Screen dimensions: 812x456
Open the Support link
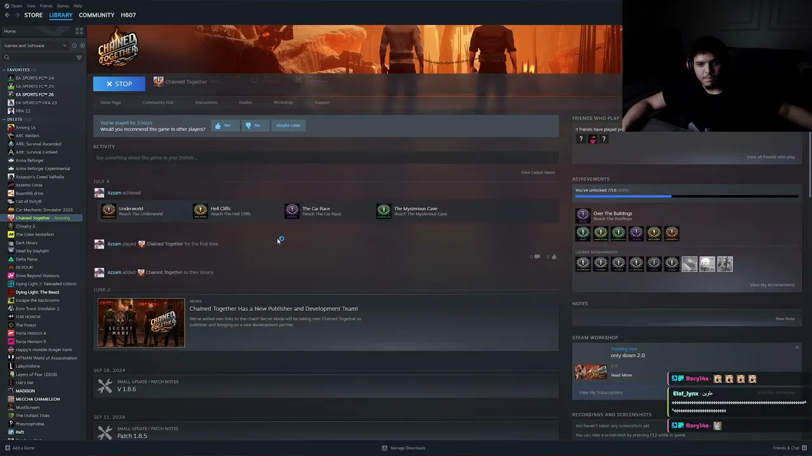click(x=322, y=103)
